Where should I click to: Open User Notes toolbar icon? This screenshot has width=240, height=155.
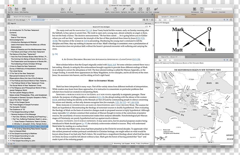click(140, 9)
